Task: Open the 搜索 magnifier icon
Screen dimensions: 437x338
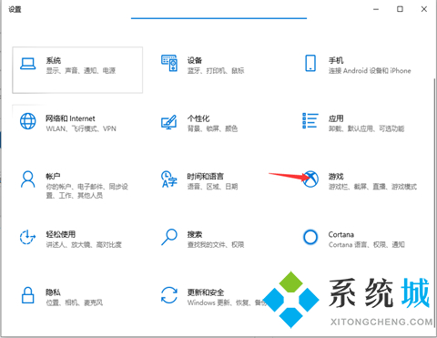Action: click(169, 237)
